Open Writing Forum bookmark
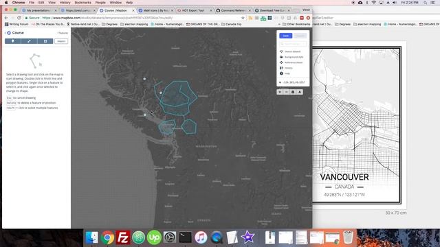Image resolution: width=440 pixels, height=247 pixels. point(16,25)
